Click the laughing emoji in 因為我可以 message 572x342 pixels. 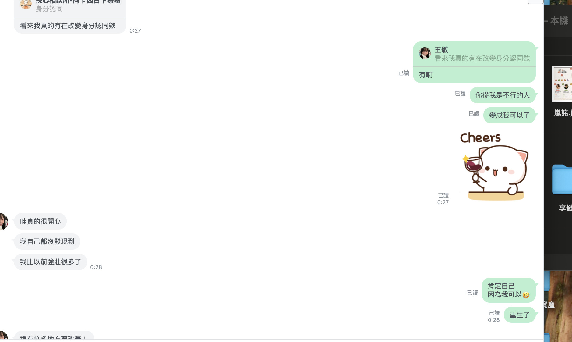[526, 295]
